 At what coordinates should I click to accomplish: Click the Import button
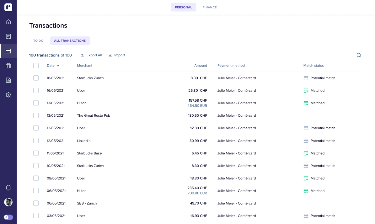point(117,55)
